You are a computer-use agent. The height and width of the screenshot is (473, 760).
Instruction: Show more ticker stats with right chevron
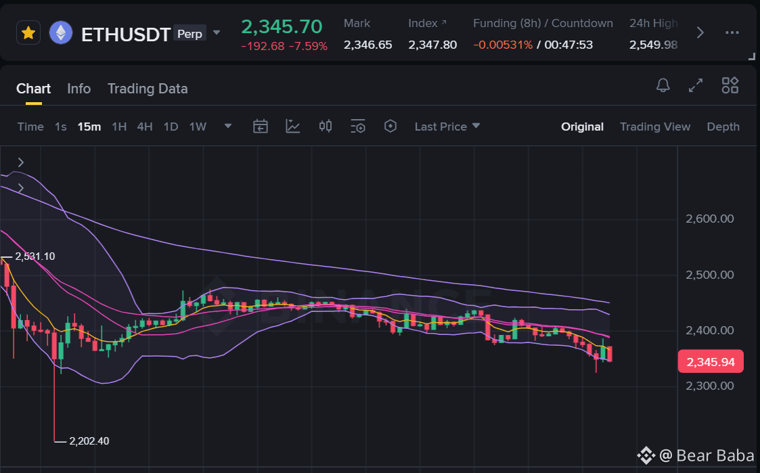point(700,33)
